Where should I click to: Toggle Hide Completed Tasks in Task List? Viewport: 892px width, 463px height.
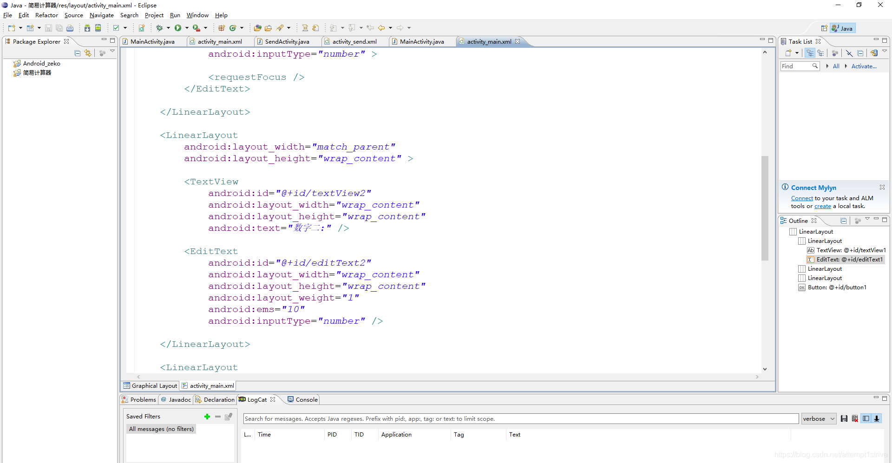tap(849, 53)
